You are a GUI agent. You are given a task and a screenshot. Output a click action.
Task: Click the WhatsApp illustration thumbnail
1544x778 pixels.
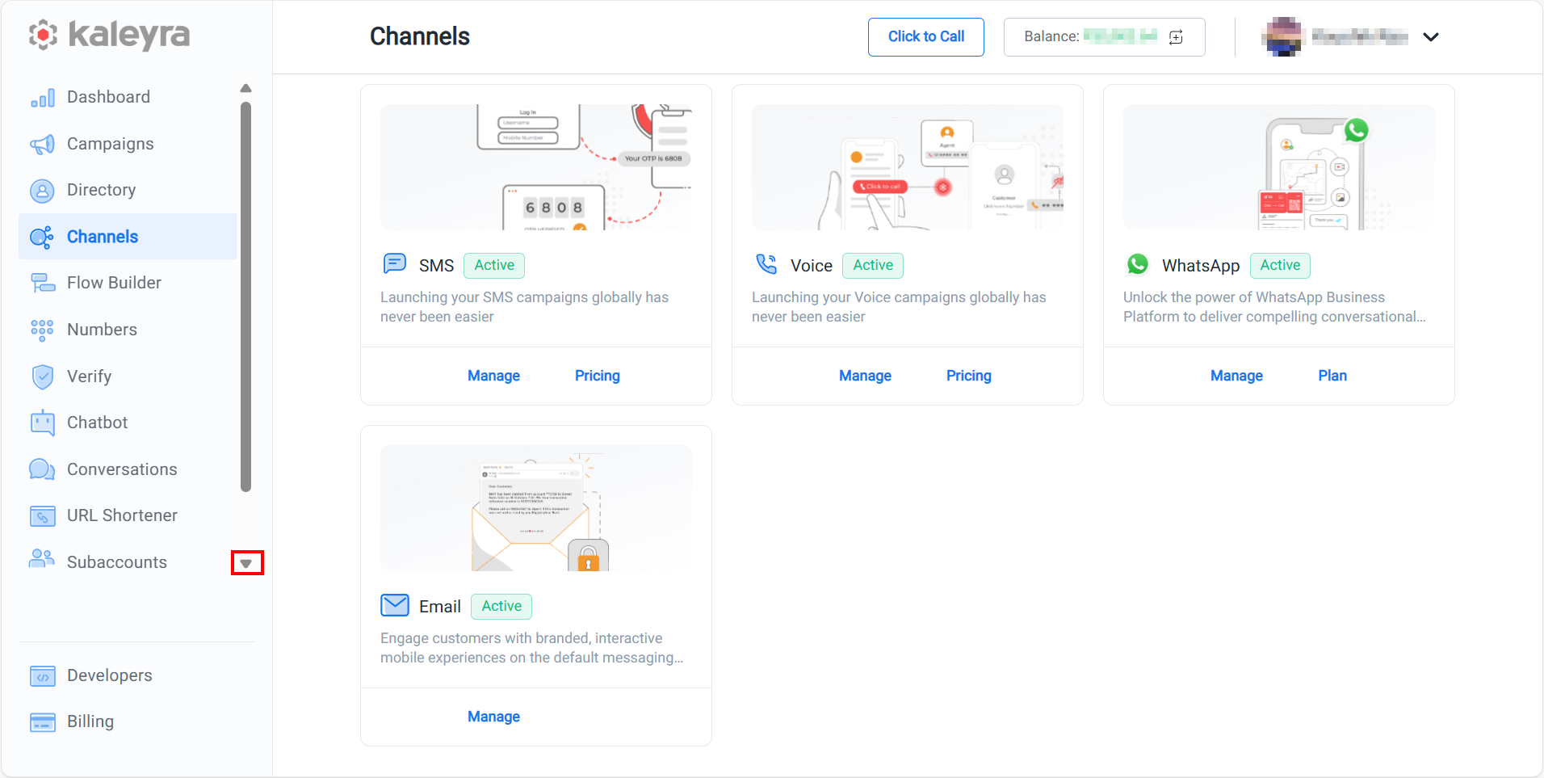pyautogui.click(x=1279, y=167)
